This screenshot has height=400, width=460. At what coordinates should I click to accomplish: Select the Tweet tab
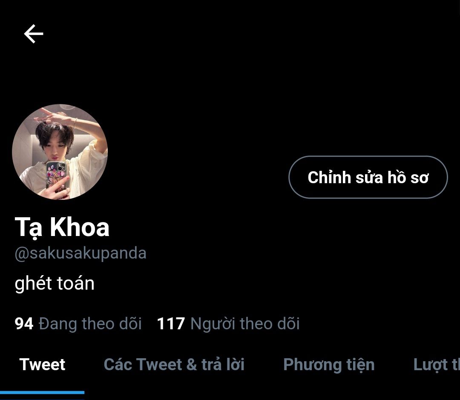click(x=42, y=365)
